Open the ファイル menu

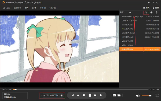(6, 8)
